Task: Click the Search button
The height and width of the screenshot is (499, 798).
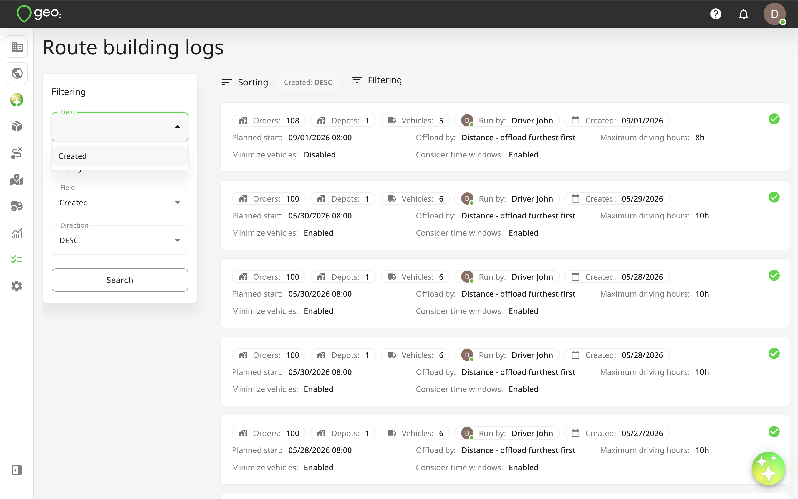Action: coord(120,280)
